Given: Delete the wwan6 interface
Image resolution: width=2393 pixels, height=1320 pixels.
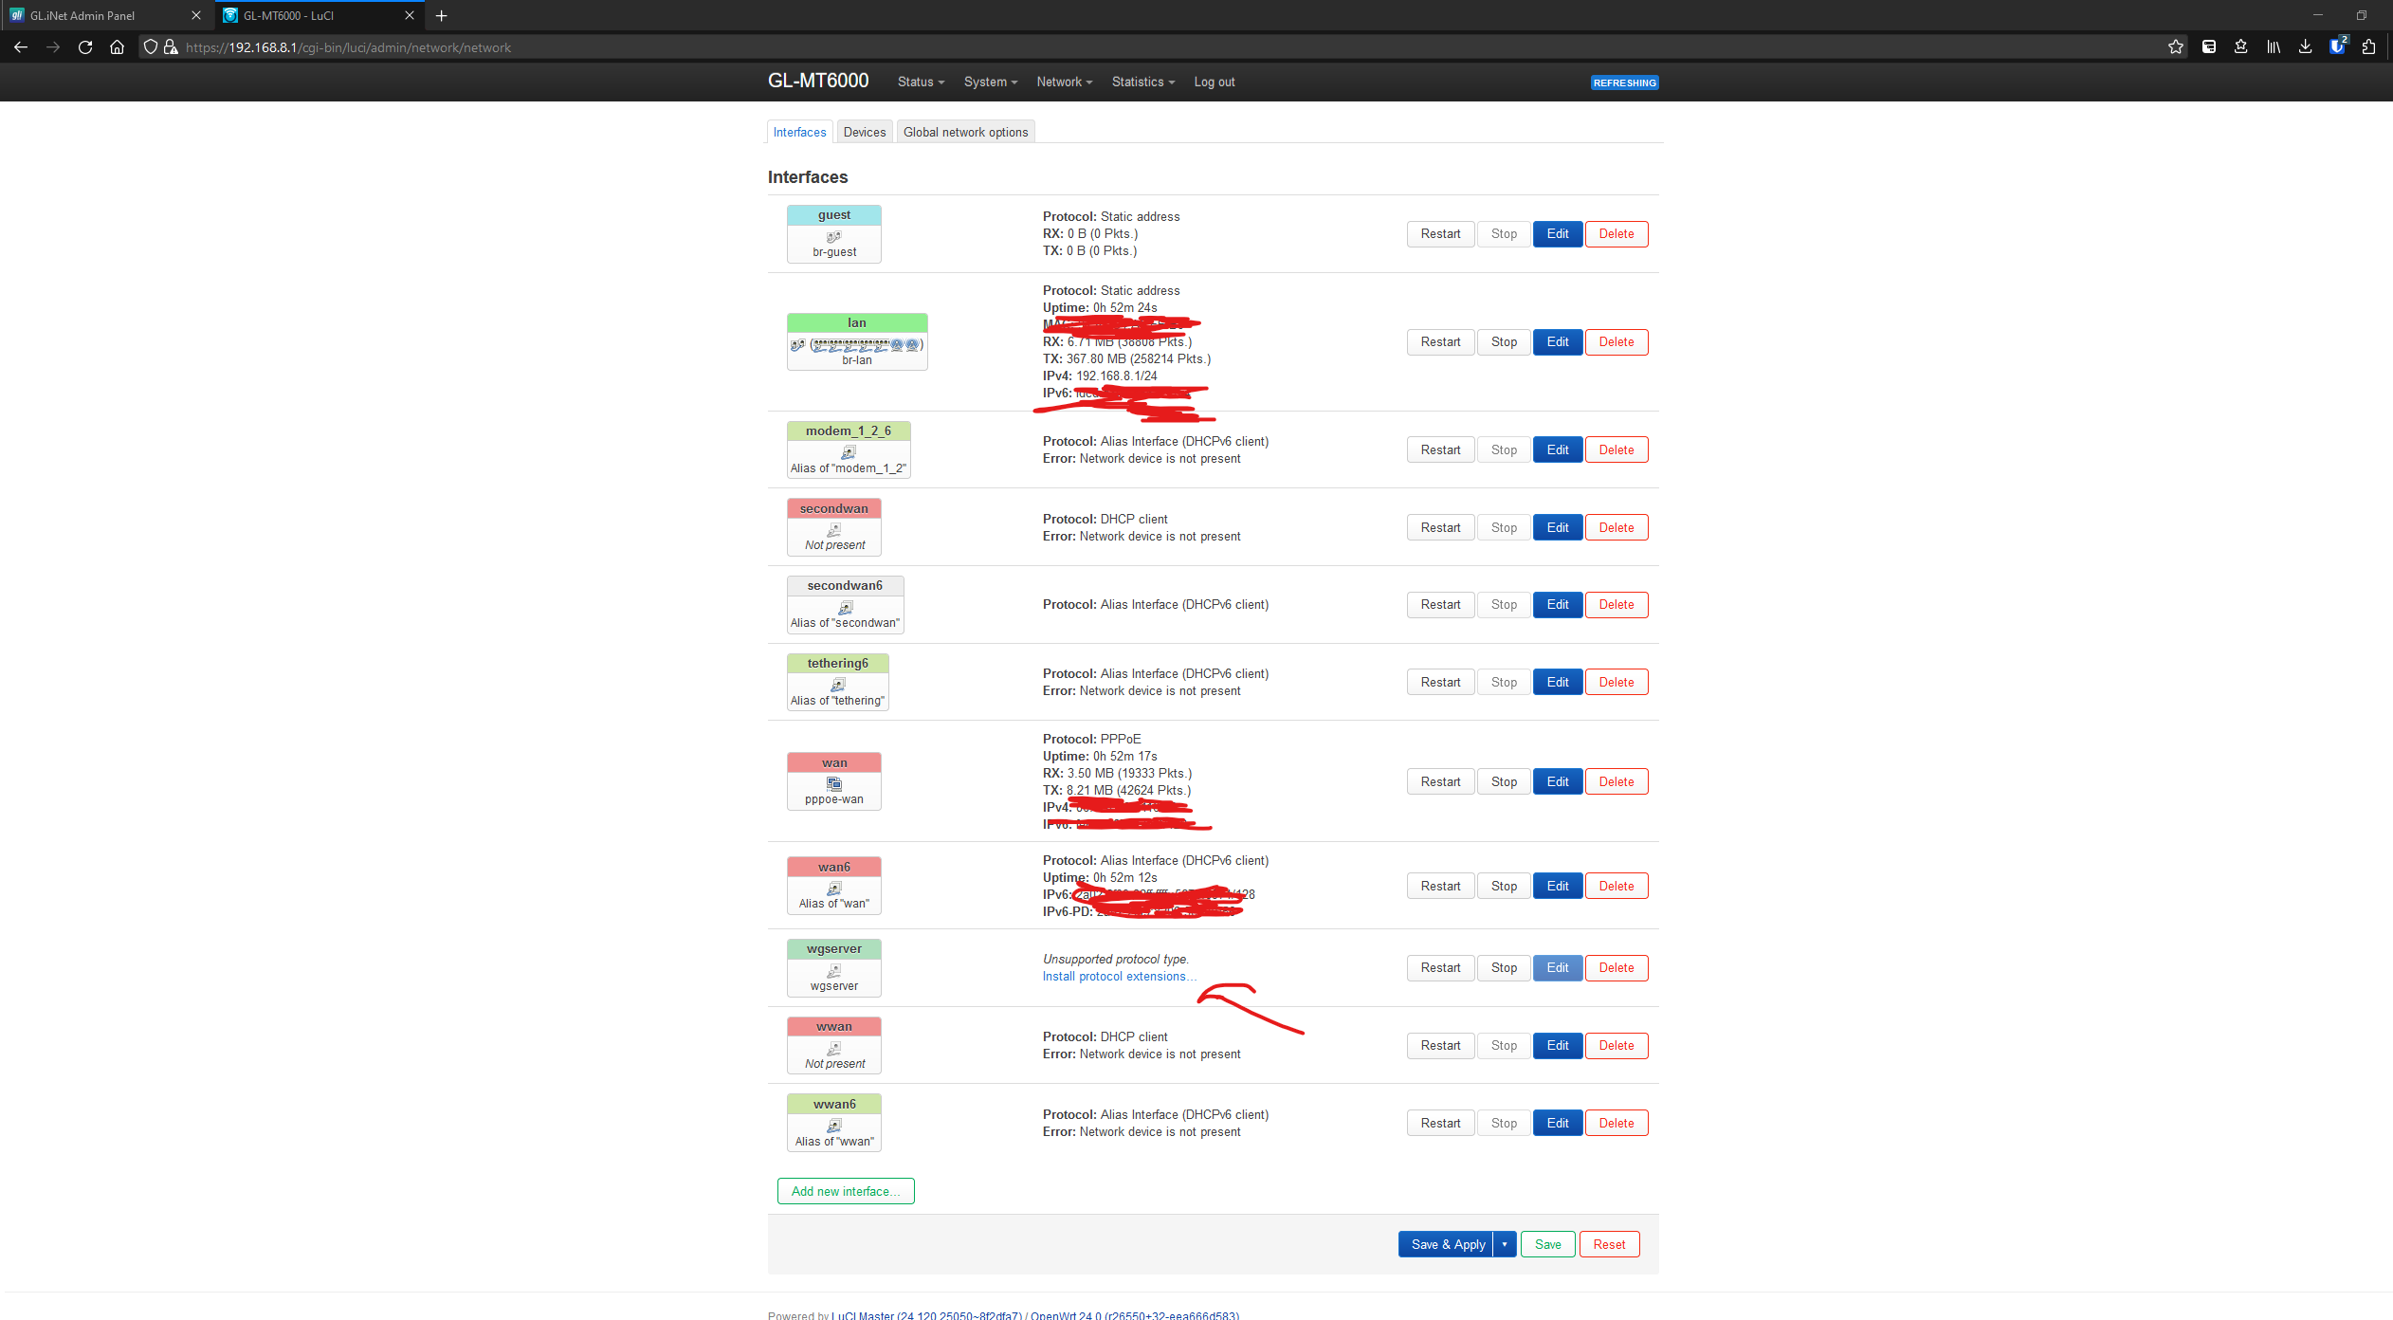Looking at the screenshot, I should [x=1617, y=1123].
